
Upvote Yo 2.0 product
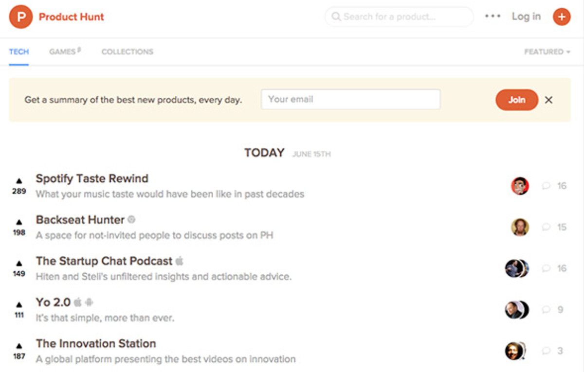pyautogui.click(x=19, y=305)
